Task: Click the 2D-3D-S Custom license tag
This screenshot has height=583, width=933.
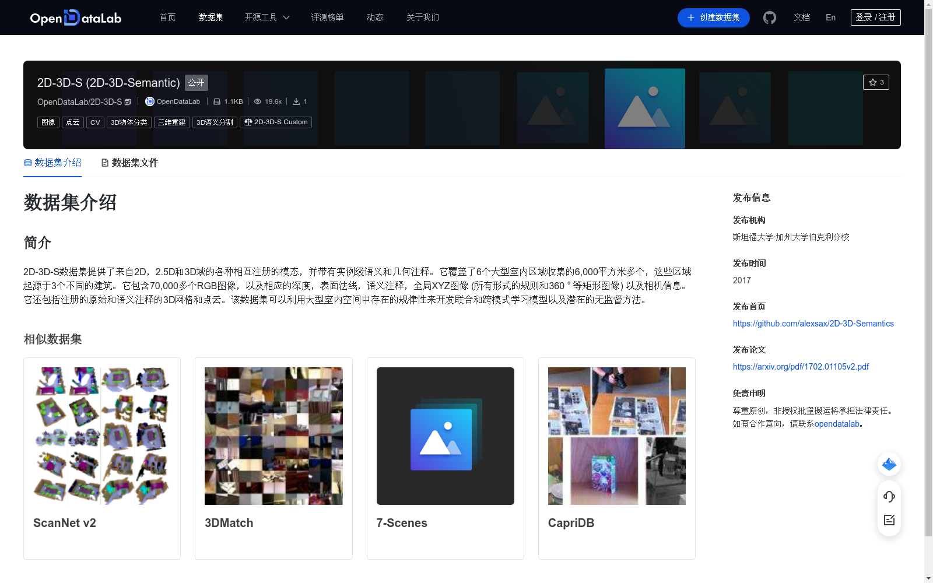Action: pos(276,122)
